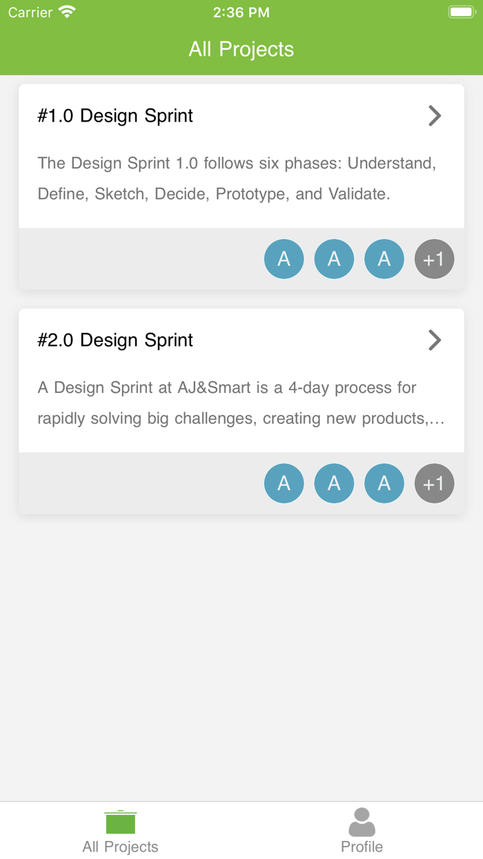Read the AJ&Smart 4-day process description
483x859 pixels.
241,403
